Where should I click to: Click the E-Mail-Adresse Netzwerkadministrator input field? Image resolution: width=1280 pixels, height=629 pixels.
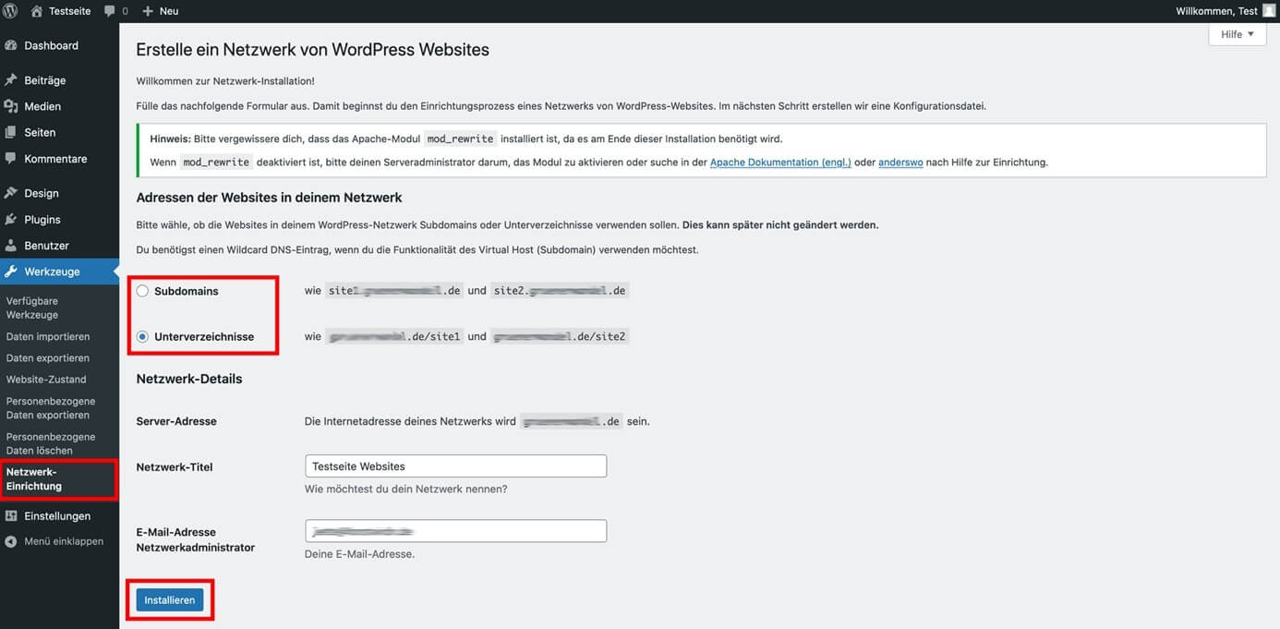[455, 531]
